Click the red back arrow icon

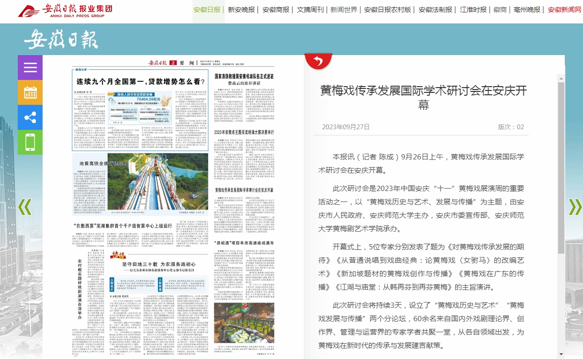tap(318, 61)
